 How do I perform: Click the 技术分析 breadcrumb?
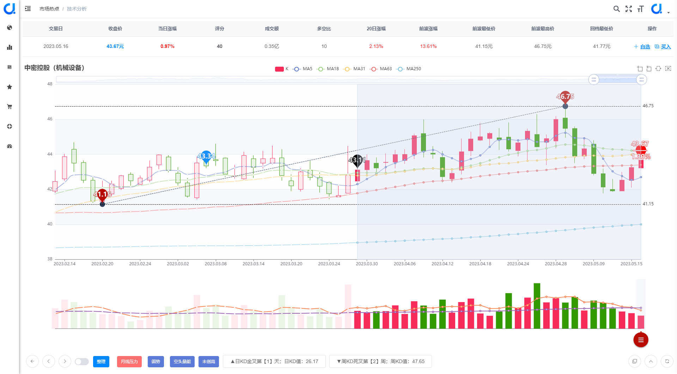tap(77, 9)
